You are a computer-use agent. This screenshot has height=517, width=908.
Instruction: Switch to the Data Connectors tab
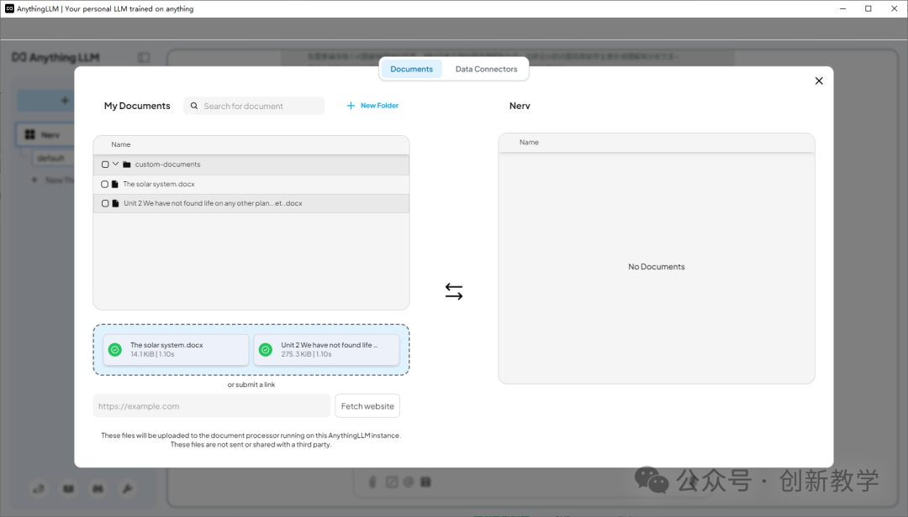pyautogui.click(x=486, y=69)
